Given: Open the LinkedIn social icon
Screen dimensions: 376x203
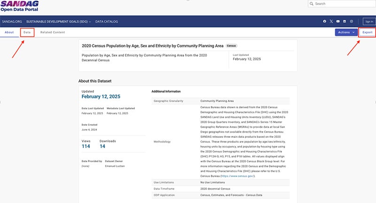Looking at the screenshot, I should (x=345, y=22).
